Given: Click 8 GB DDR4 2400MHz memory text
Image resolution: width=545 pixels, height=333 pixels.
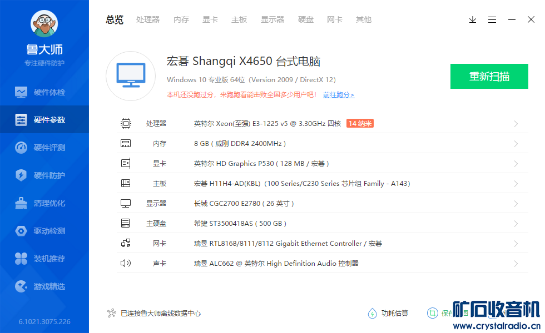Looking at the screenshot, I should pyautogui.click(x=240, y=144).
